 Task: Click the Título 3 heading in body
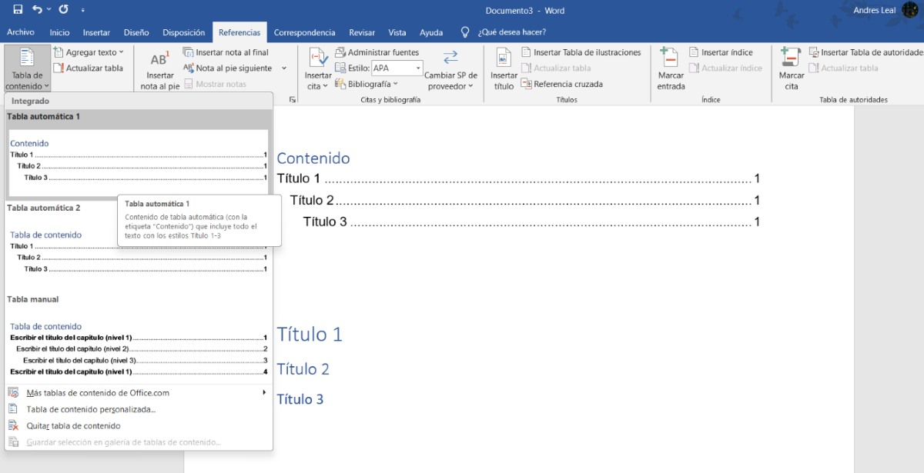point(300,399)
